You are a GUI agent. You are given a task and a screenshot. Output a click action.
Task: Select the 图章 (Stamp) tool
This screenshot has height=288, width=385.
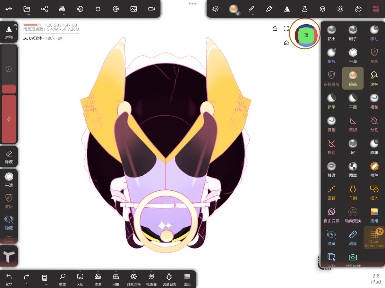pos(353,169)
